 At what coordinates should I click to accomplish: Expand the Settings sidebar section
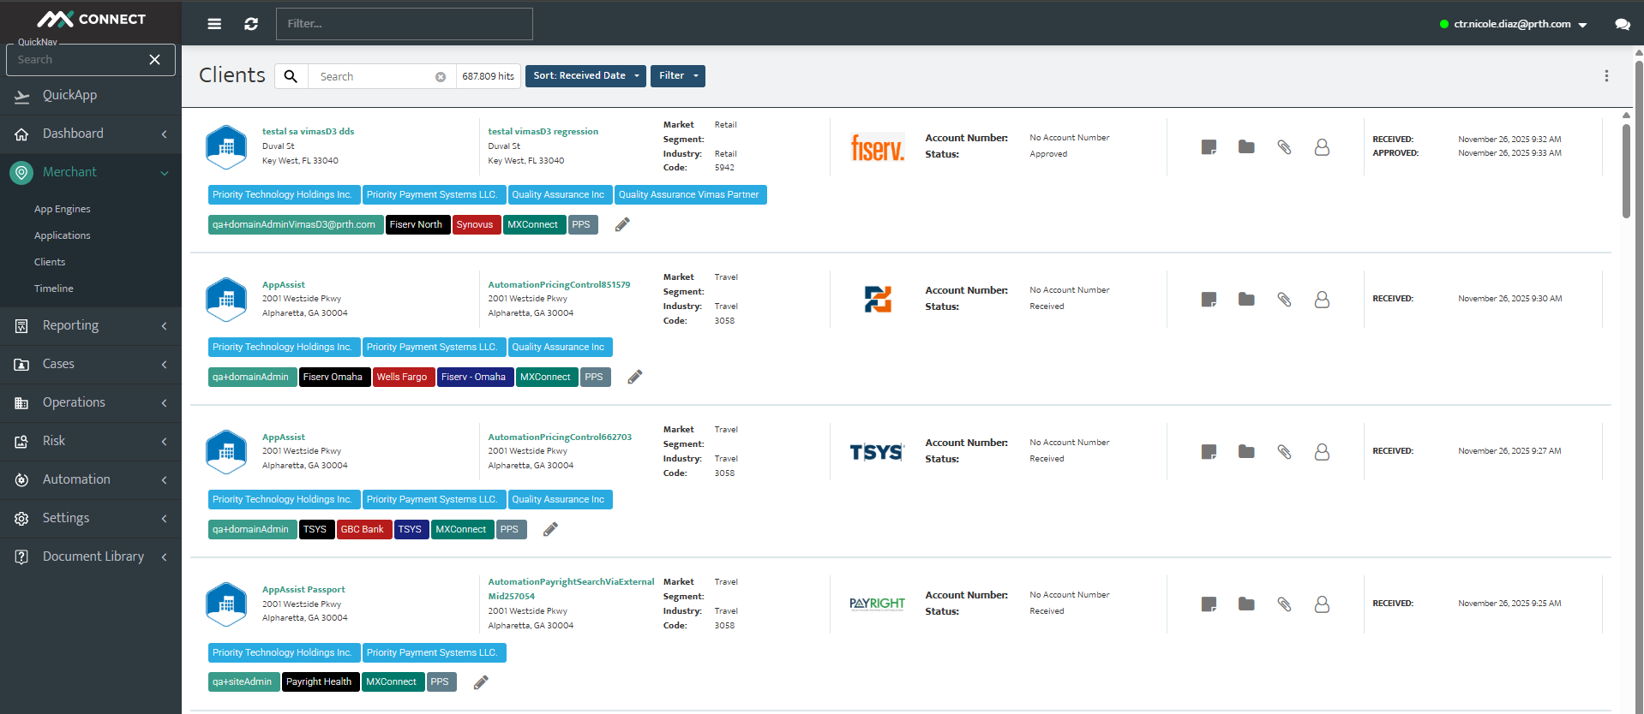(x=91, y=518)
